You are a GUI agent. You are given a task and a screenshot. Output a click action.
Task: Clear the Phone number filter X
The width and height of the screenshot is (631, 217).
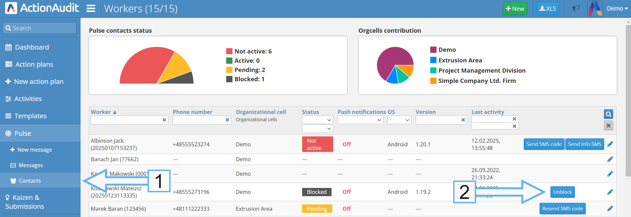[227, 120]
